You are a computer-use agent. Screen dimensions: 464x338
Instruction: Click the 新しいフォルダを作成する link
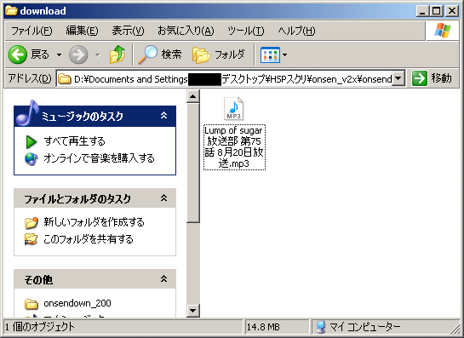[95, 222]
